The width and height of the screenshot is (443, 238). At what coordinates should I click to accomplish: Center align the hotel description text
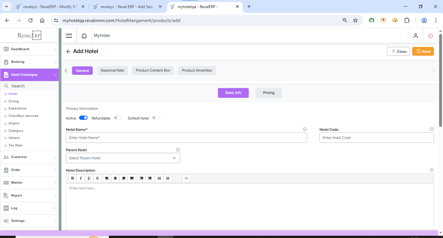pyautogui.click(x=115, y=178)
